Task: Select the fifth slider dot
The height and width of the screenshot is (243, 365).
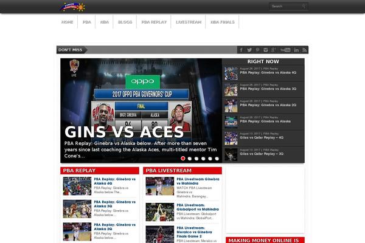Action: (210, 159)
